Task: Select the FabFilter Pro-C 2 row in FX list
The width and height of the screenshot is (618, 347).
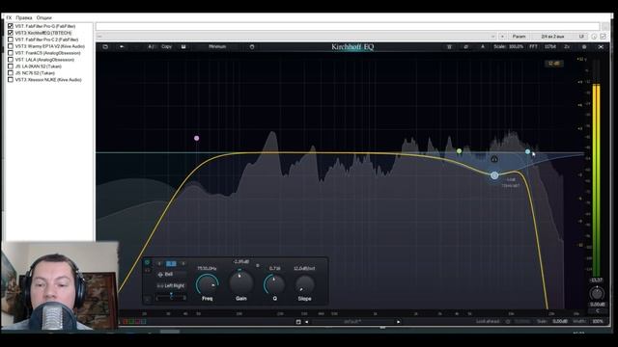Action: (46, 40)
